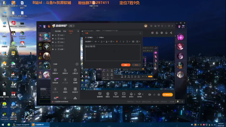Open the alignment dropdown in subtitle toolbar
Image resolution: width=226 pixels, height=127 pixels.
(138, 41)
